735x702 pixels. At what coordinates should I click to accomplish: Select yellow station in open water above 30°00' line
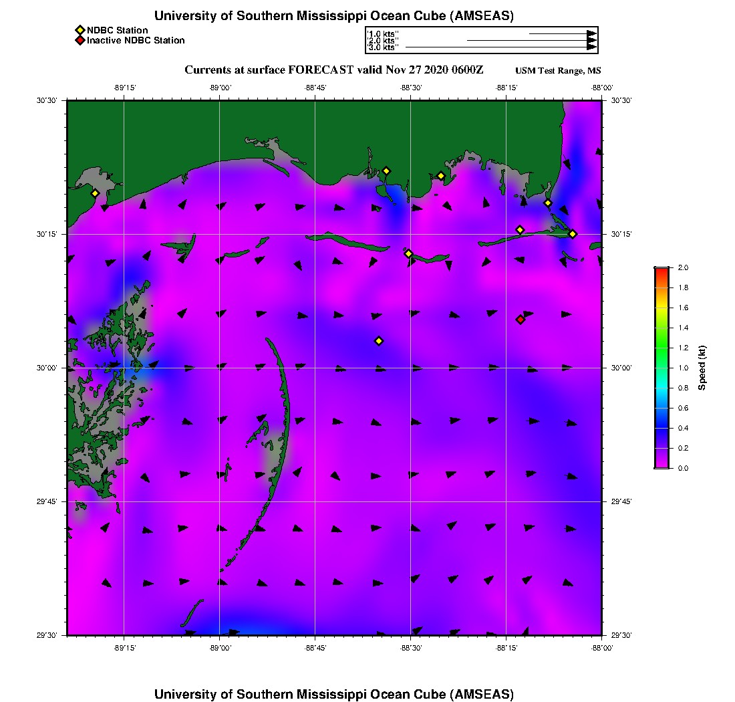point(379,341)
